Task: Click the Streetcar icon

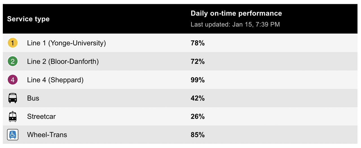Action: (12, 116)
